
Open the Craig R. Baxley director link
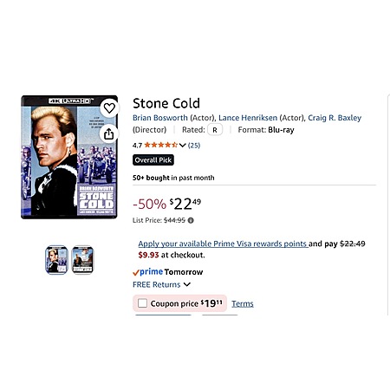(x=335, y=118)
